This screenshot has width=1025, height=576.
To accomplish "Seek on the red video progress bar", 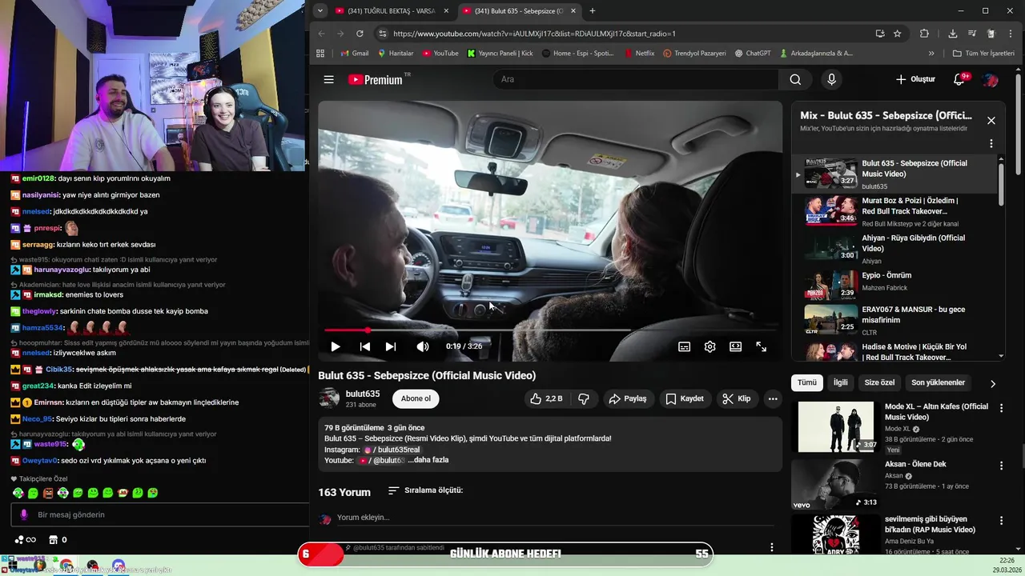I will pos(550,330).
